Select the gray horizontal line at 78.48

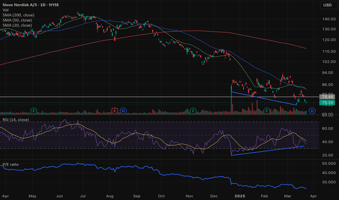[x=160, y=97]
